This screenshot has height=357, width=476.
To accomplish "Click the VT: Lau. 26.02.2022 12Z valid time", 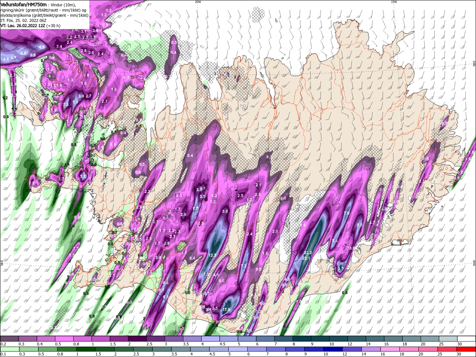I will point(23,26).
